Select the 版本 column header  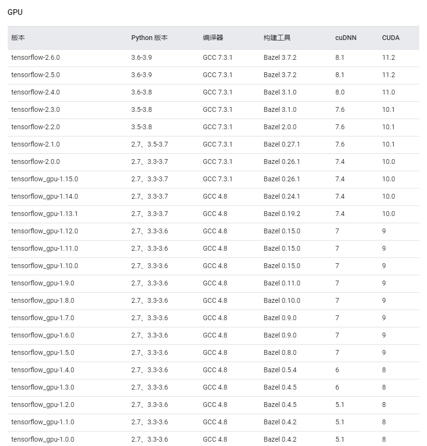pos(18,38)
